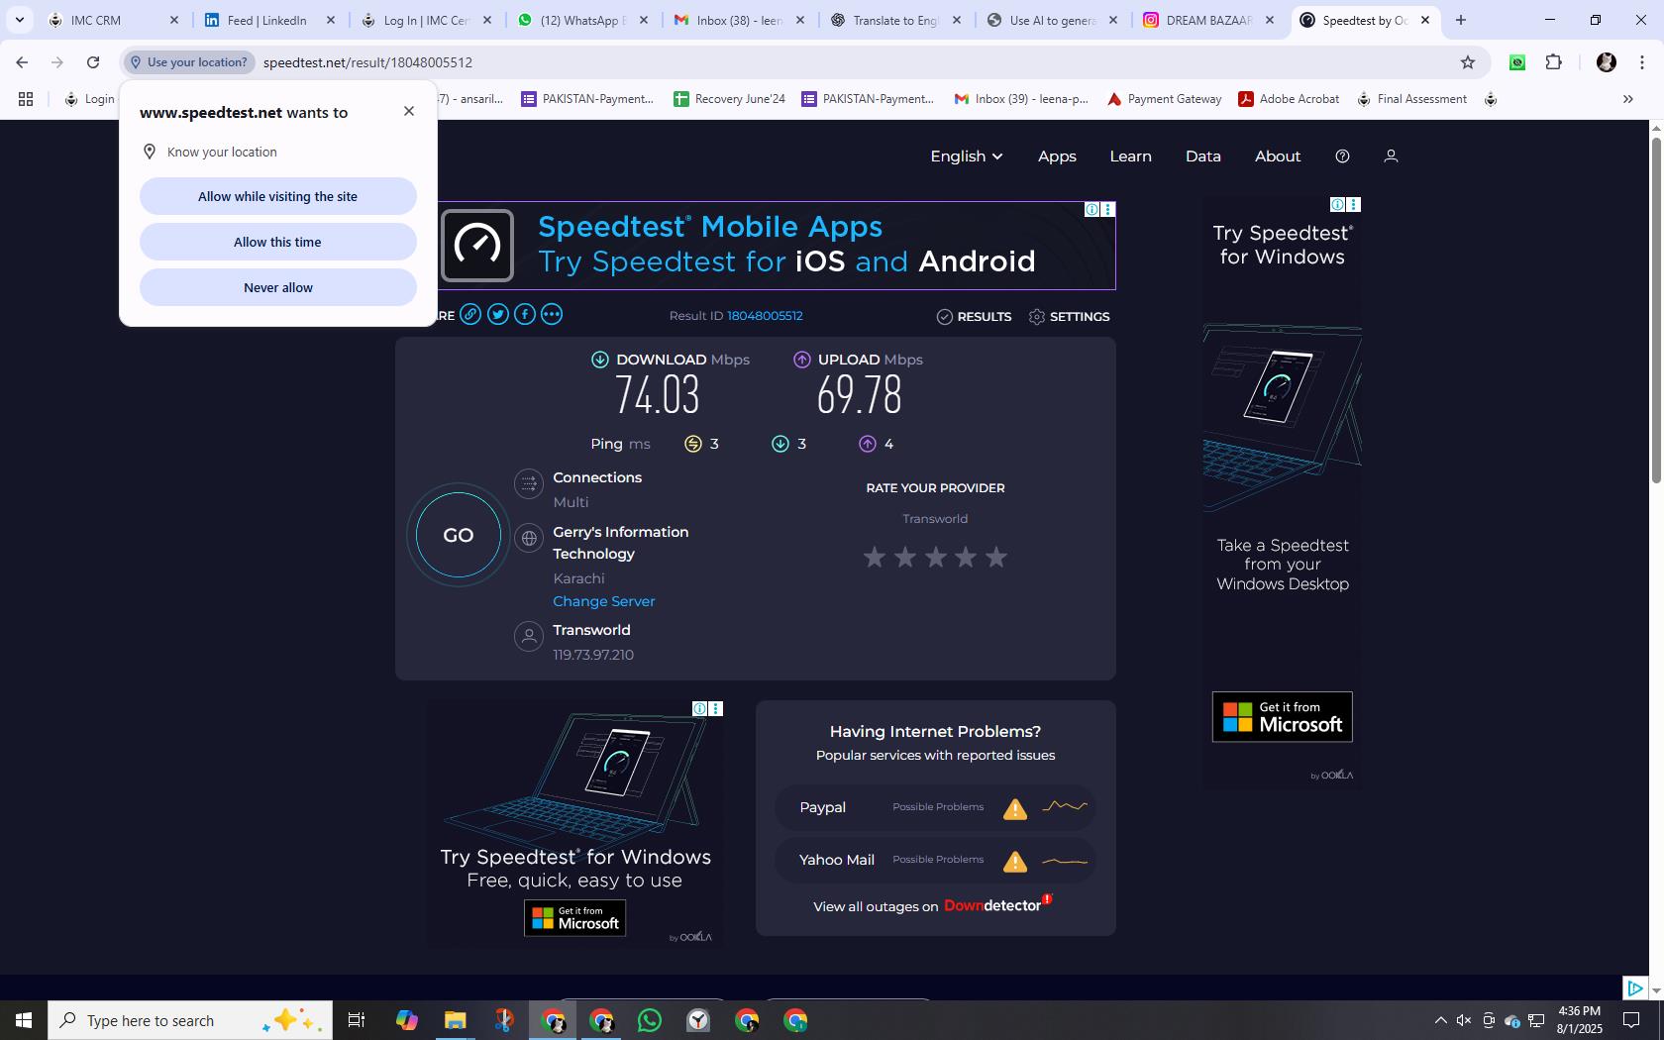The image size is (1664, 1040).
Task: Open the SETTINGS link
Action: pos(1069,317)
